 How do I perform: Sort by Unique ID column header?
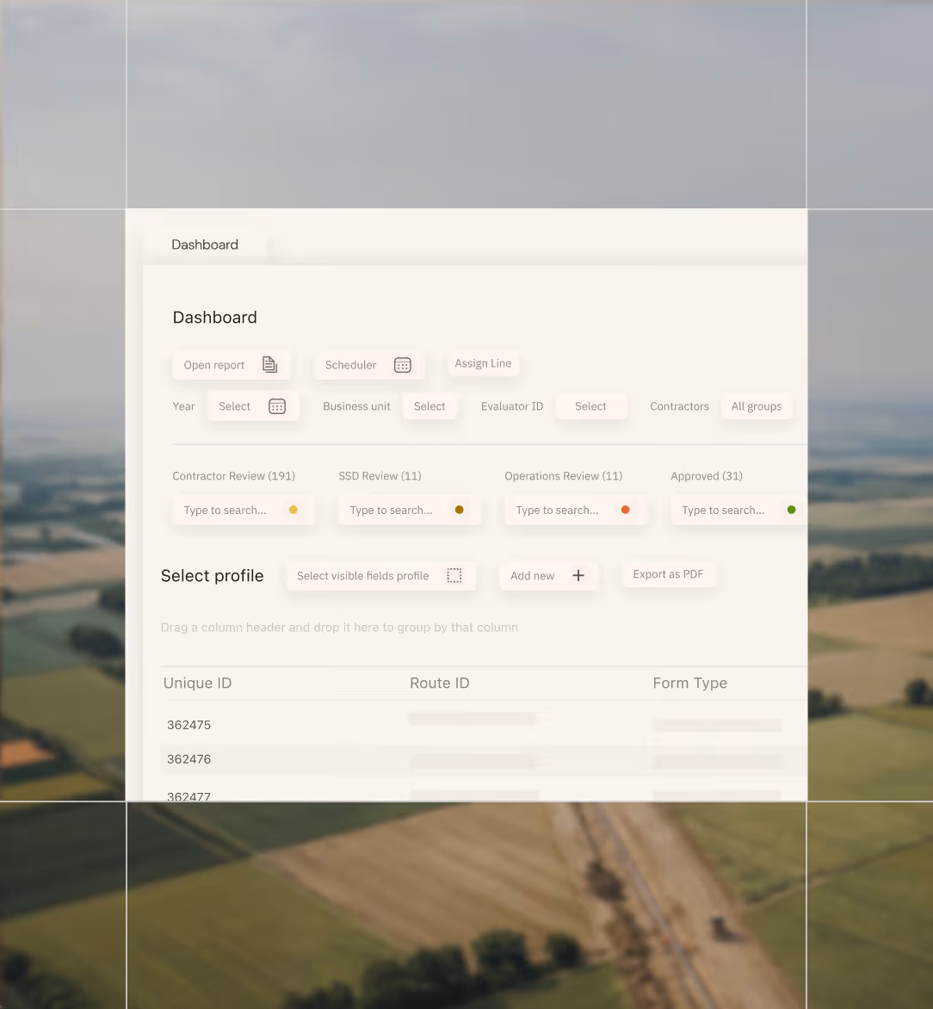point(198,683)
